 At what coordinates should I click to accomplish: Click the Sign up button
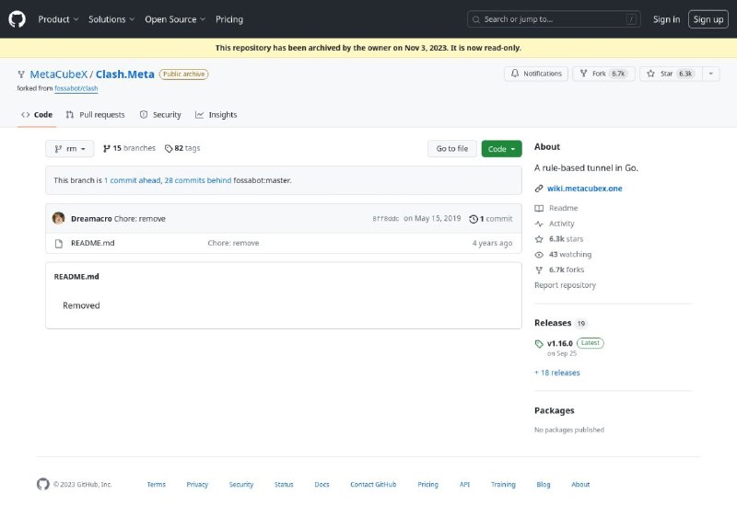(x=708, y=19)
